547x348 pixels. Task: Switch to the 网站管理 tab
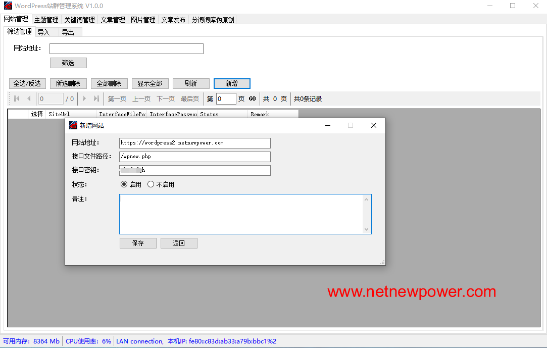[x=16, y=19]
